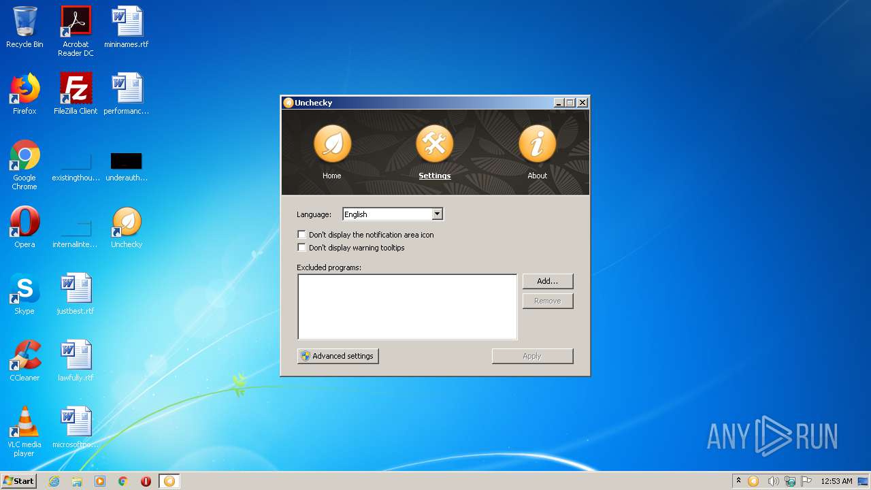
Task: Open the media player taskbar icon
Action: [x=100, y=481]
